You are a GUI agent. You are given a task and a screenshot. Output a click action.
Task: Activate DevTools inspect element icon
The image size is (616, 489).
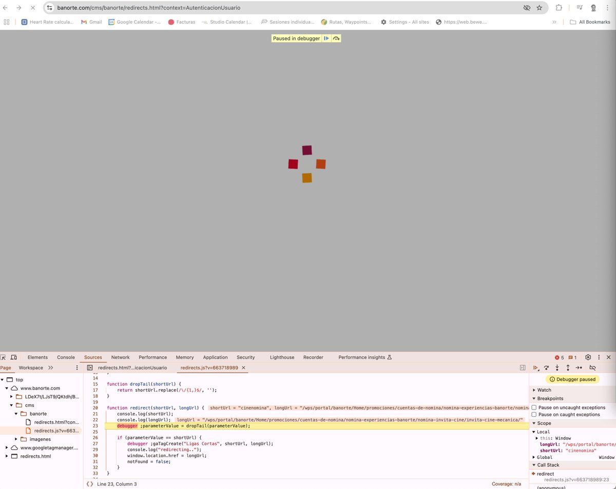pos(4,357)
